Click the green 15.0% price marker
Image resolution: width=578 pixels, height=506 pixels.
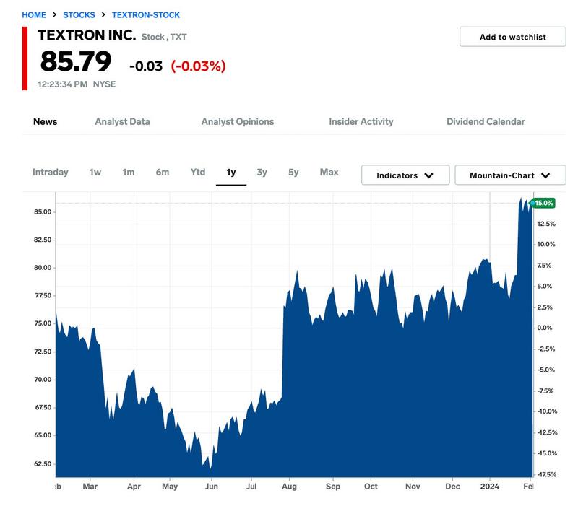(x=543, y=203)
